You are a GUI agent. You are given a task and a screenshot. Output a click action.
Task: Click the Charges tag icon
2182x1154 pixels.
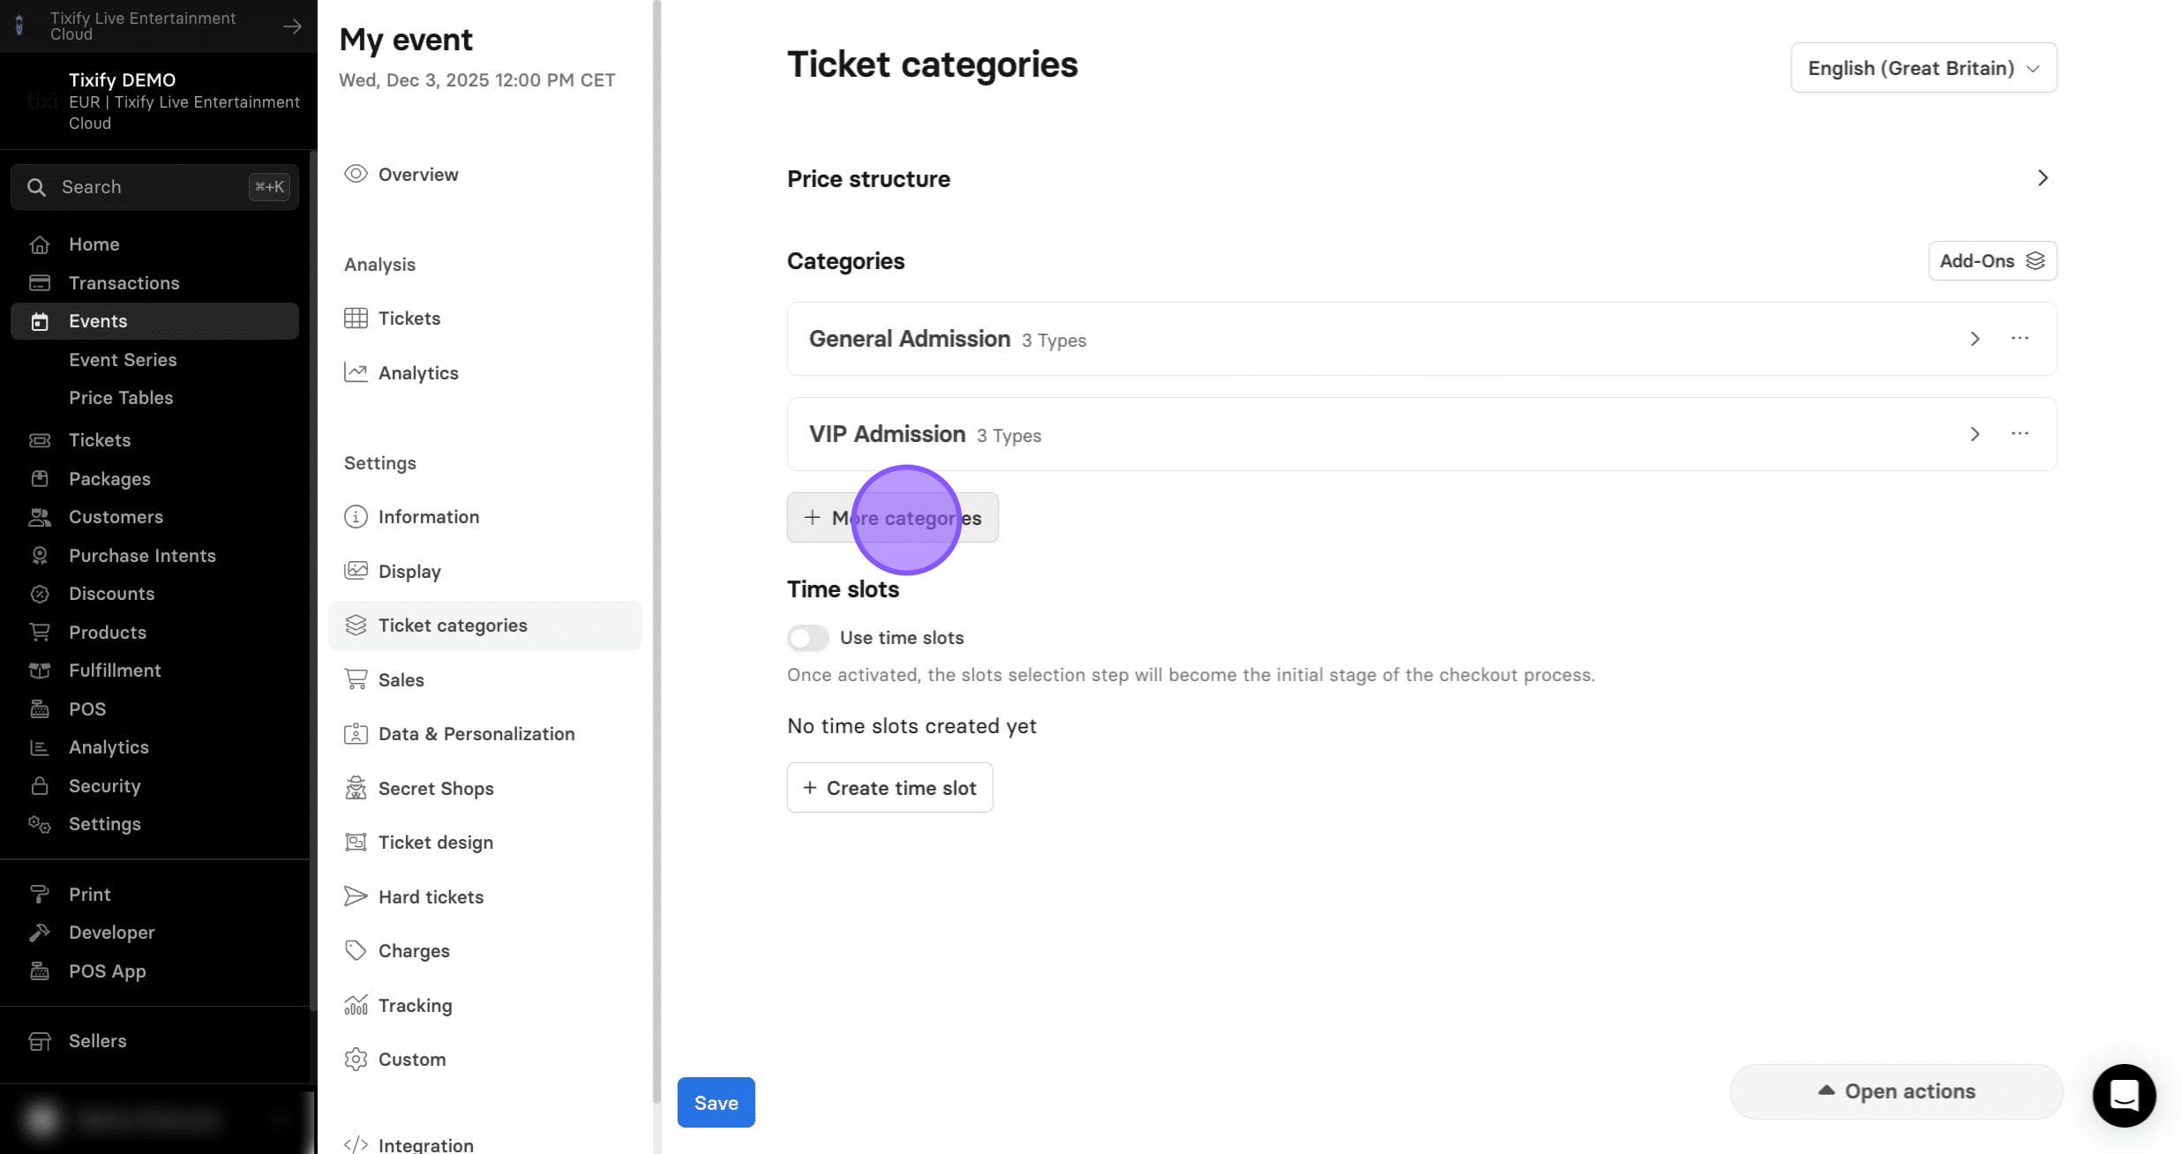[356, 950]
